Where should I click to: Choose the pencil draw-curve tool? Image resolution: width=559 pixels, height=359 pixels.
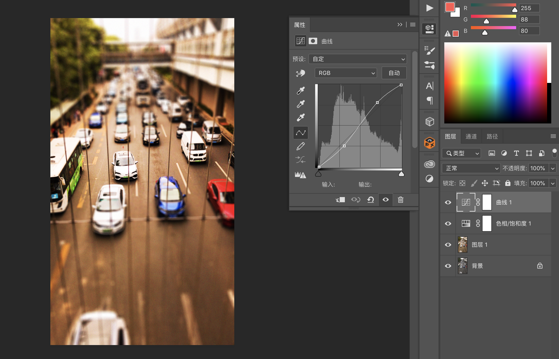pyautogui.click(x=301, y=146)
